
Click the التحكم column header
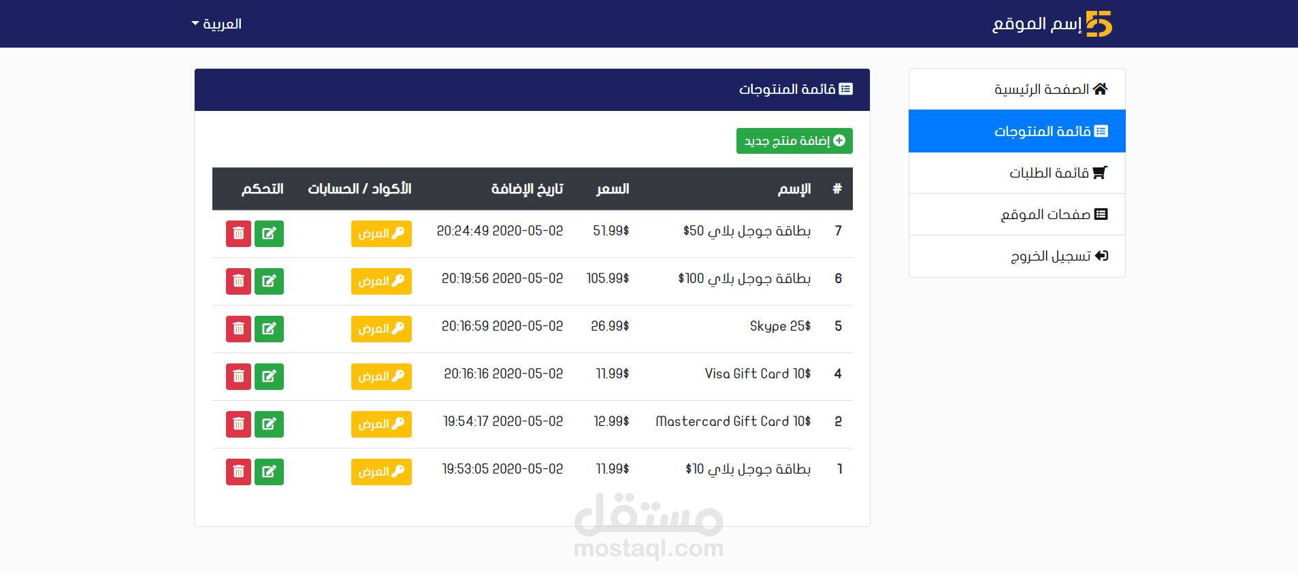[263, 189]
